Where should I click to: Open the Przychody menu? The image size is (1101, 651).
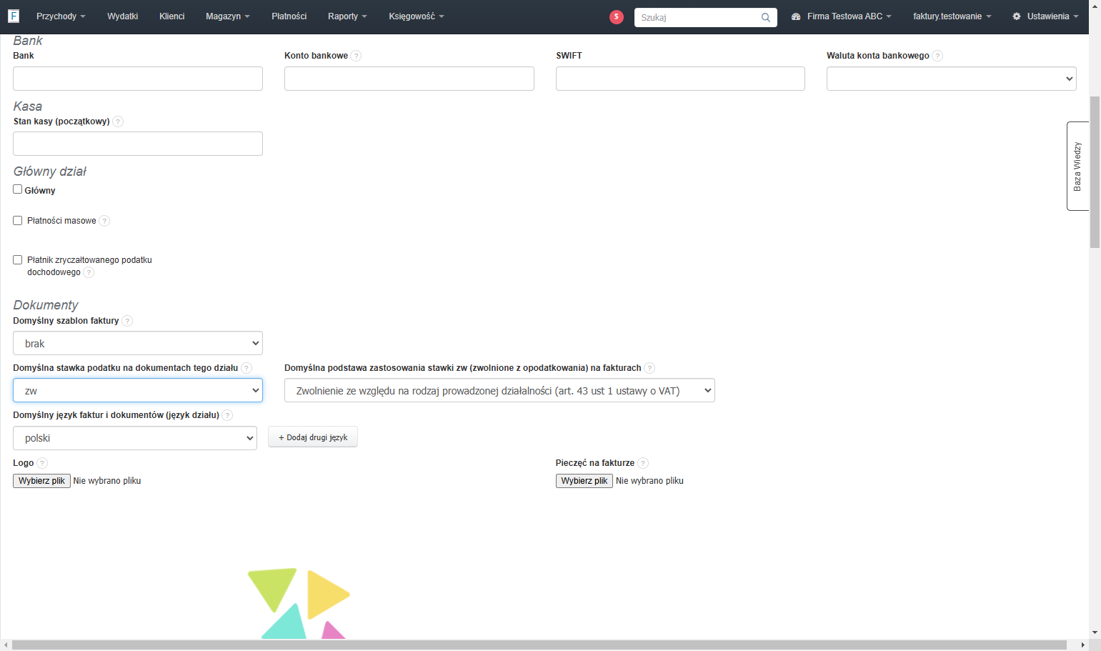(x=61, y=16)
